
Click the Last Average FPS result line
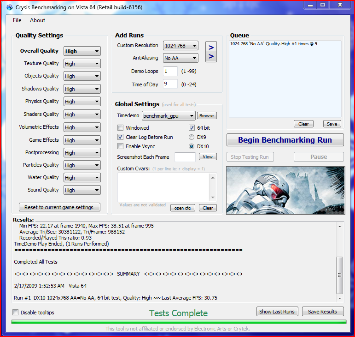[x=116, y=298]
